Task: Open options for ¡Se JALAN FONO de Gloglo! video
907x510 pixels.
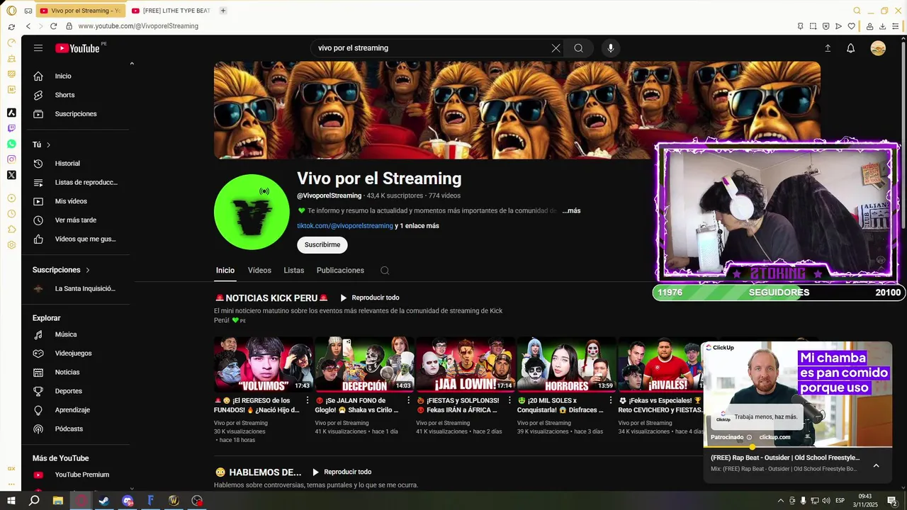Action: (x=408, y=400)
